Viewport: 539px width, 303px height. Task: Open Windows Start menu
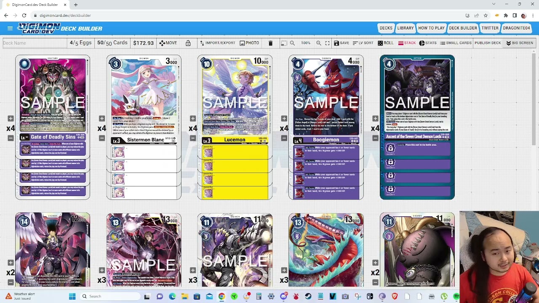click(x=72, y=296)
